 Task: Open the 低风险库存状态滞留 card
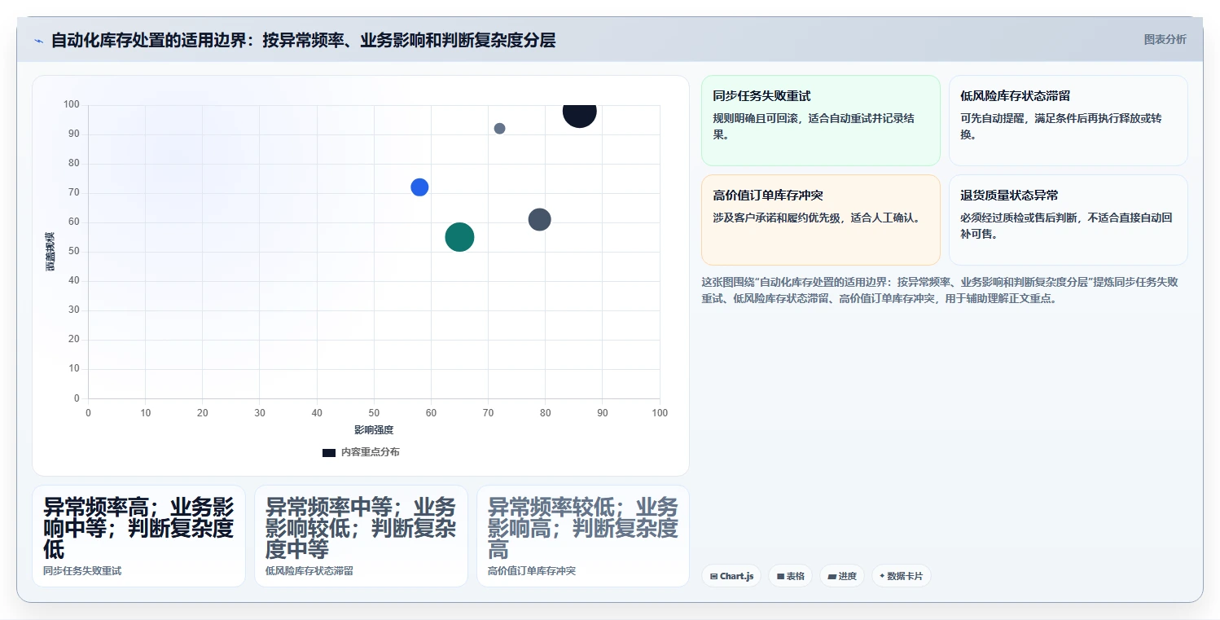pyautogui.click(x=1068, y=121)
